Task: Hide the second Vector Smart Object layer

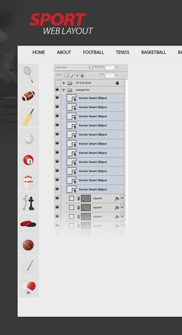Action: tap(57, 107)
